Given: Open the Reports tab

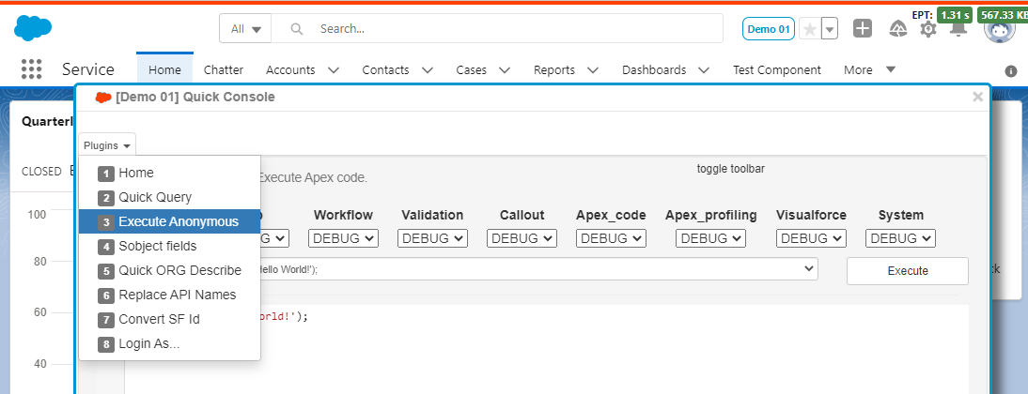Looking at the screenshot, I should point(554,69).
